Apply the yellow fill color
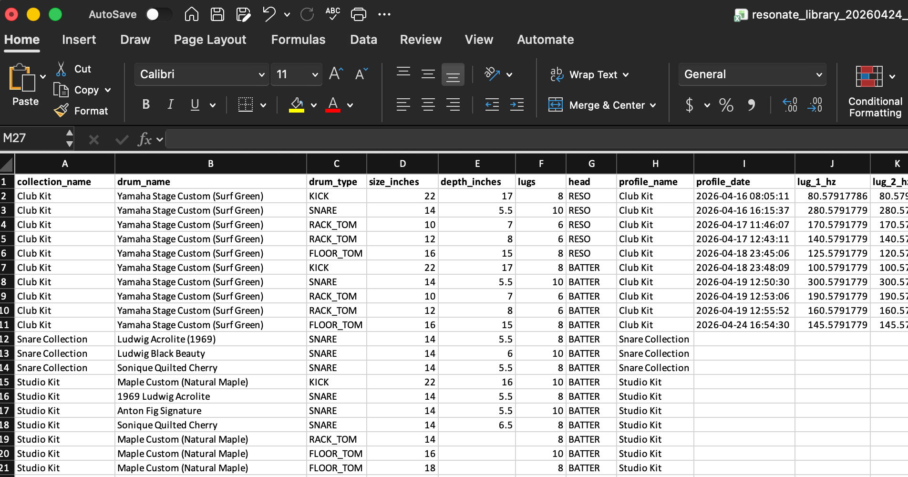 tap(296, 104)
